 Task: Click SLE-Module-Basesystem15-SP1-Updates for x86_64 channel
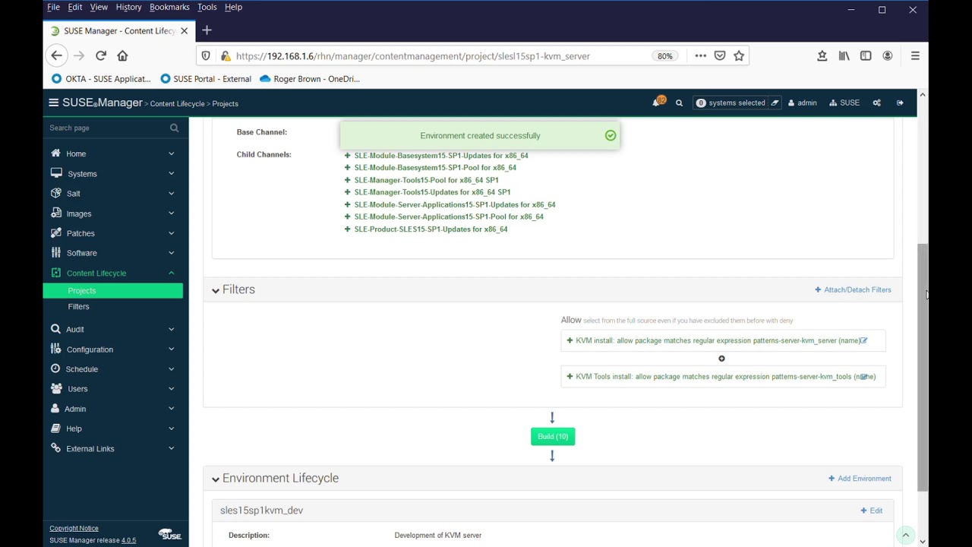(x=441, y=156)
